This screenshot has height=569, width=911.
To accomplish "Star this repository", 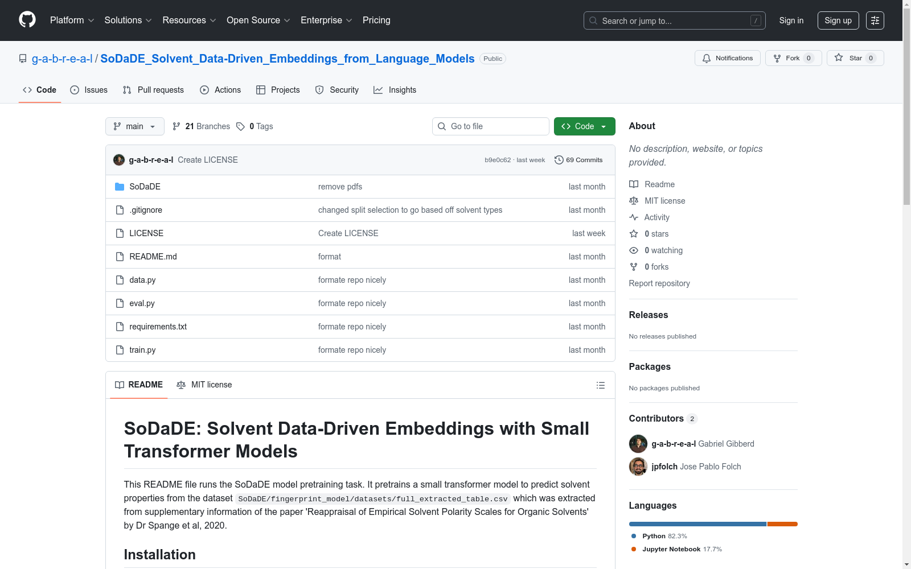I will point(855,58).
